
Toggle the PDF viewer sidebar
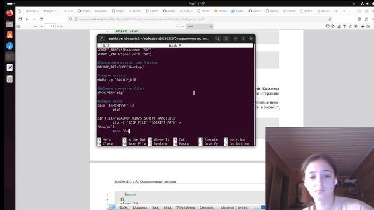click(x=19, y=26)
